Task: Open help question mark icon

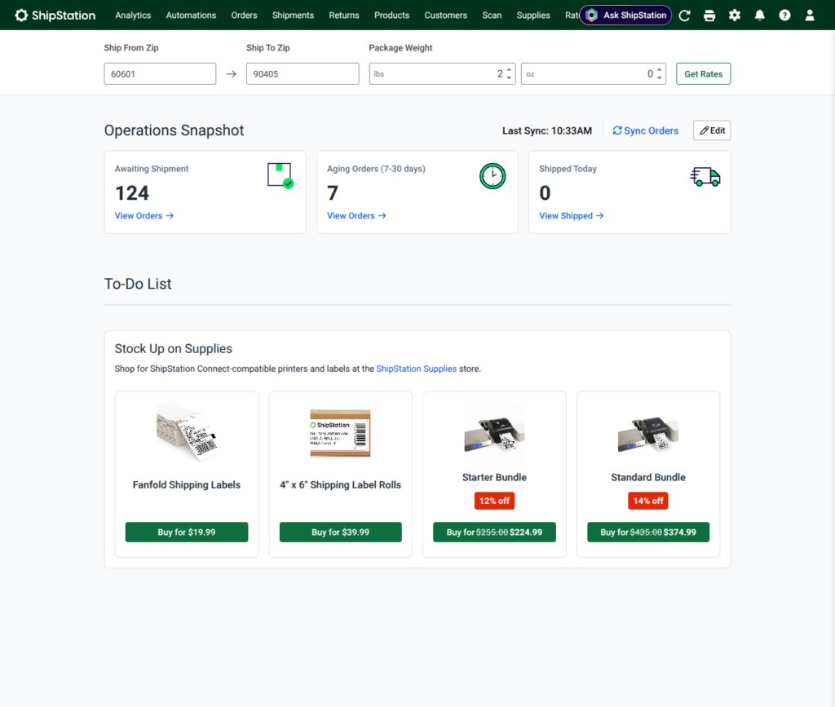Action: click(x=784, y=15)
